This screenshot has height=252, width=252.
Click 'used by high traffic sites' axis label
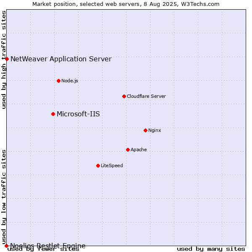pyautogui.click(x=4, y=60)
